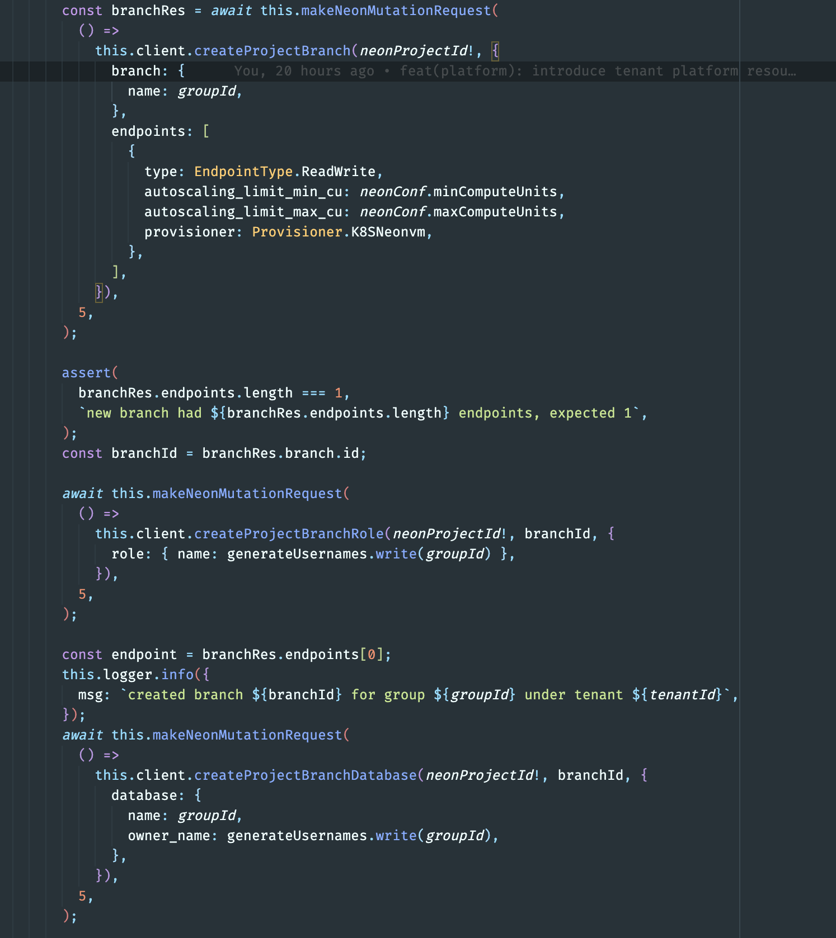836x938 pixels.
Task: Click the 'createProjectBranchDatabase' method name
Action: [x=306, y=775]
